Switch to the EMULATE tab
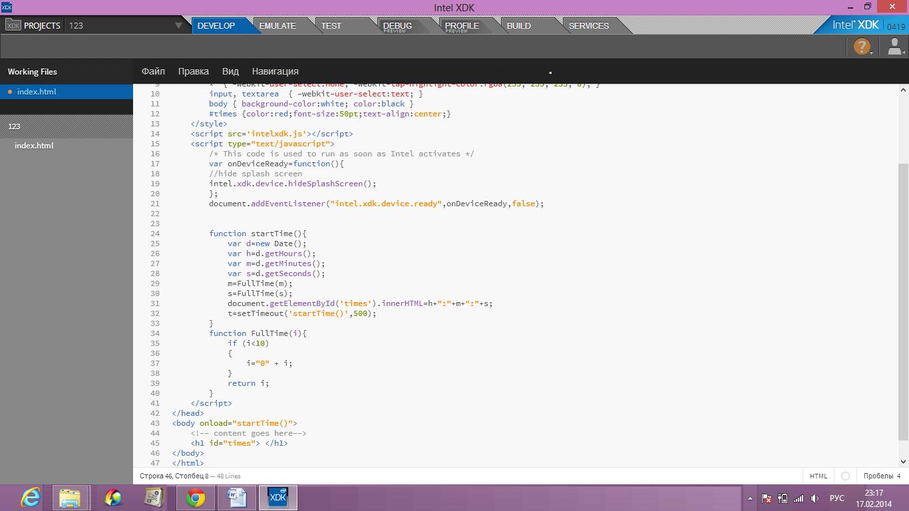This screenshot has height=511, width=909. [x=277, y=25]
